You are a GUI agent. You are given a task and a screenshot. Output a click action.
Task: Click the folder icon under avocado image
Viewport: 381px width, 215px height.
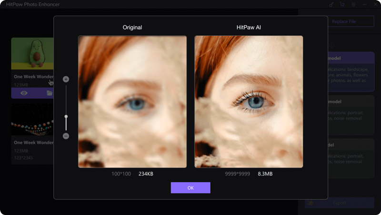tap(50, 93)
